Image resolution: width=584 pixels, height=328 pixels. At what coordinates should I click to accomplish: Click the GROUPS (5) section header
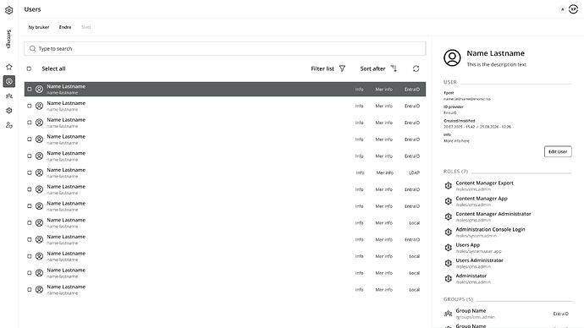tap(458, 299)
